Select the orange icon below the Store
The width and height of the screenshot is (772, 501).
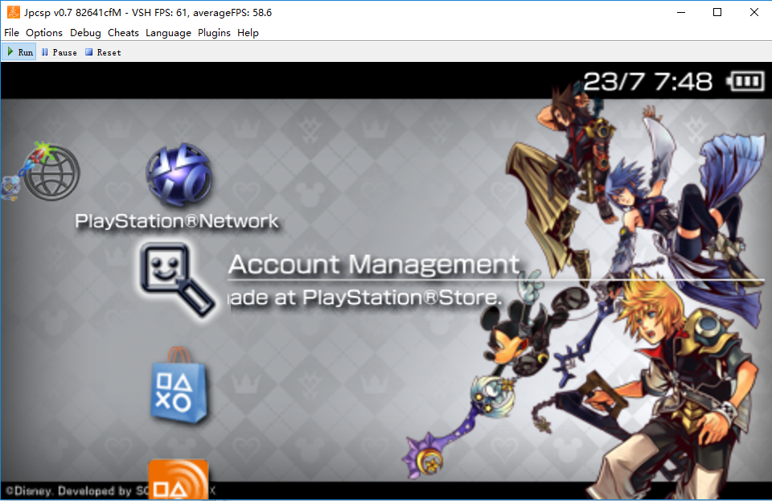[x=179, y=478]
